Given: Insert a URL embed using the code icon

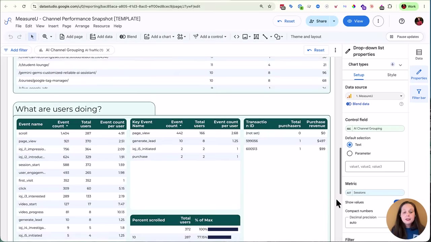Looking at the screenshot, I should (236, 37).
